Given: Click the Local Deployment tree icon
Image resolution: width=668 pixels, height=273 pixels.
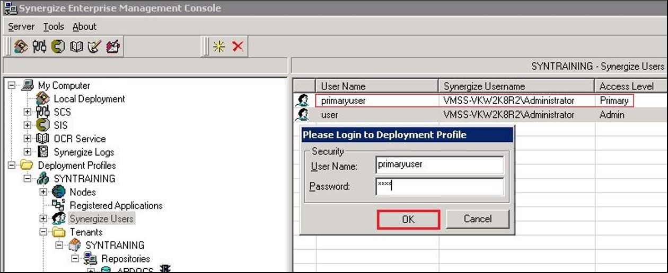Looking at the screenshot, I should (x=43, y=98).
